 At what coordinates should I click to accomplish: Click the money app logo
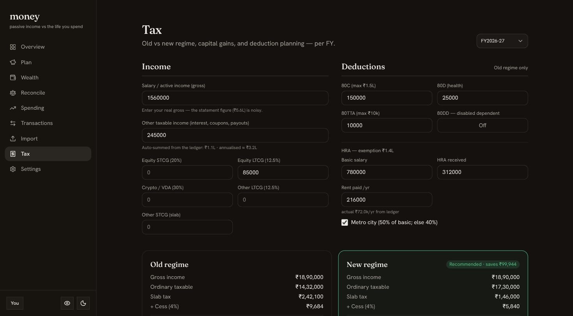point(25,17)
